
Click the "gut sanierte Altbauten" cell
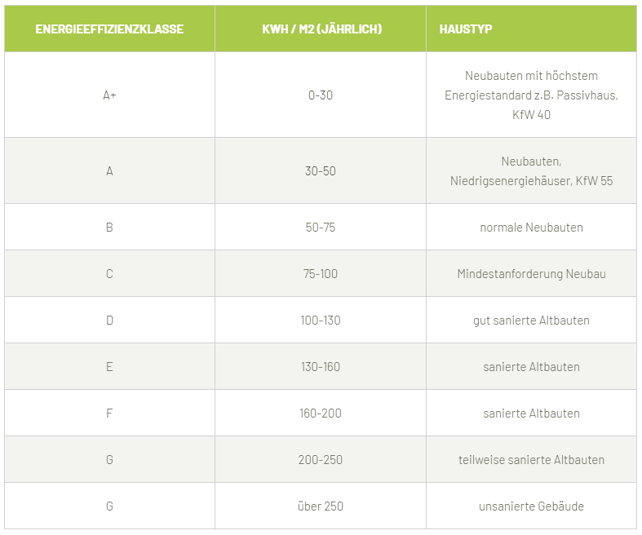531,321
